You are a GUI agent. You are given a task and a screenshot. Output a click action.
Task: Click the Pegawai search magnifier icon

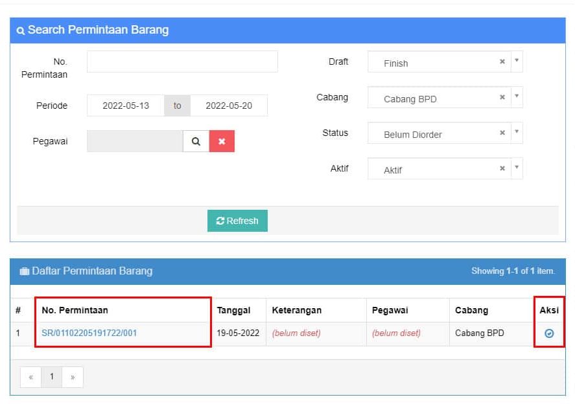(196, 141)
